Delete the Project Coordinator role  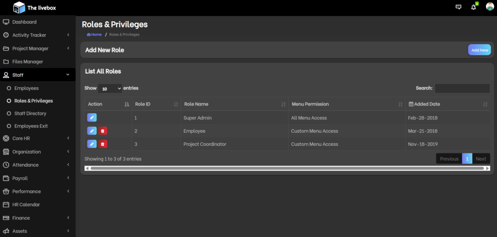coord(103,144)
